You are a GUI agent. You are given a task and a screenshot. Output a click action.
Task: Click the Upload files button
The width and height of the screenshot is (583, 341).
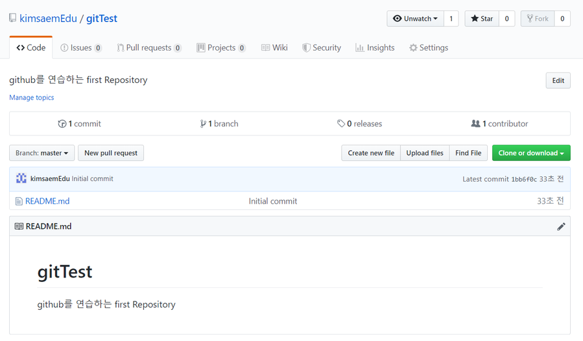point(425,153)
